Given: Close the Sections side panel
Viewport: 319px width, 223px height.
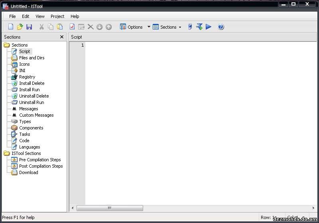Looking at the screenshot, I should 62,37.
